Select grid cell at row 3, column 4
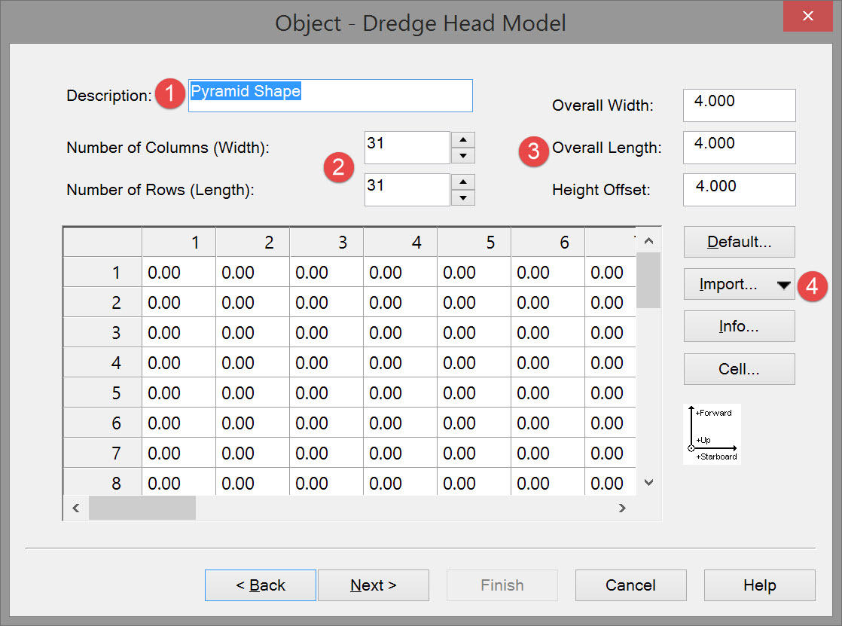Image resolution: width=842 pixels, height=626 pixels. click(x=400, y=333)
